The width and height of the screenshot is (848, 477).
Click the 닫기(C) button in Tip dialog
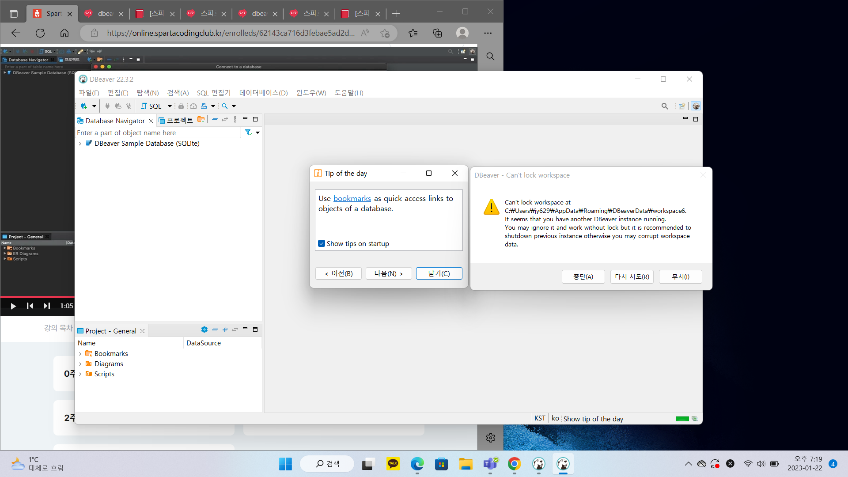coord(439,273)
